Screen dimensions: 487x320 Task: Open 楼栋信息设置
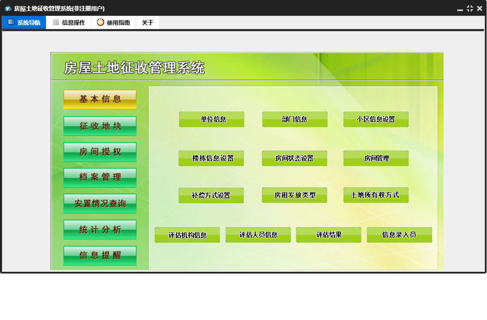[211, 158]
